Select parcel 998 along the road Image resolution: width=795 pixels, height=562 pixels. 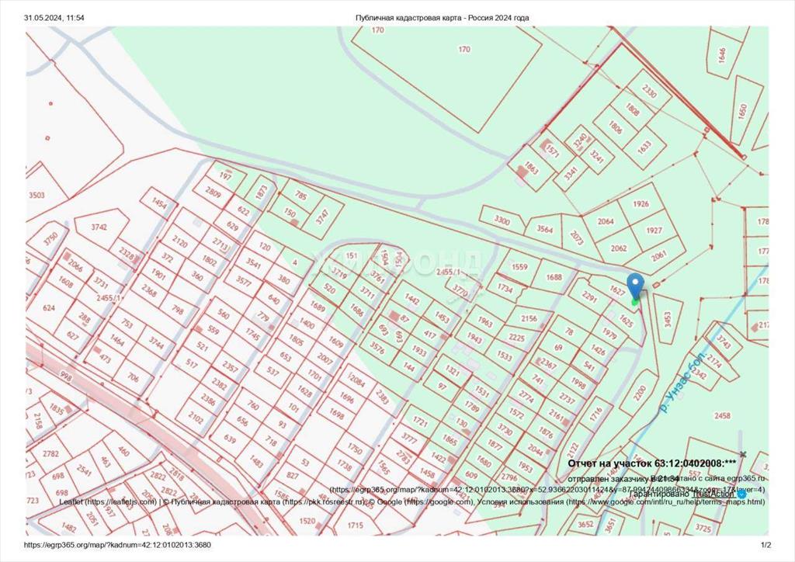pyautogui.click(x=66, y=377)
